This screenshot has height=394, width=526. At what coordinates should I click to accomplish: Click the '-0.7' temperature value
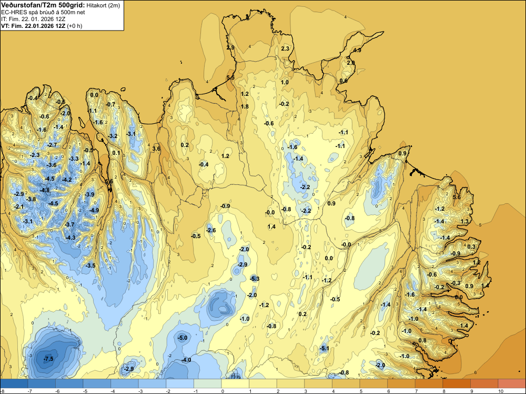(110, 104)
